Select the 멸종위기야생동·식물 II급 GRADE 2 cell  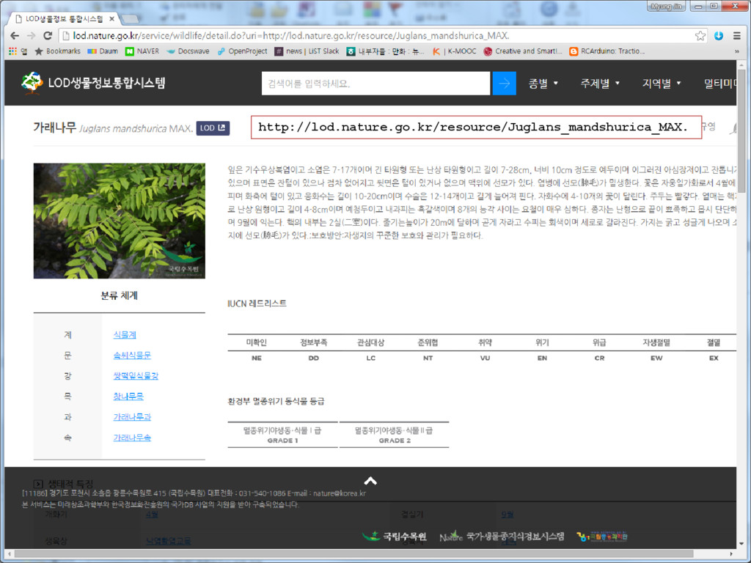pos(394,435)
